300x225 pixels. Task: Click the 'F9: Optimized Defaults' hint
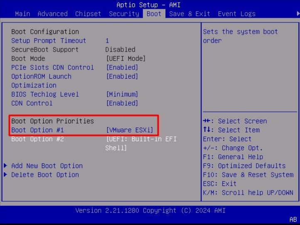[244, 166]
